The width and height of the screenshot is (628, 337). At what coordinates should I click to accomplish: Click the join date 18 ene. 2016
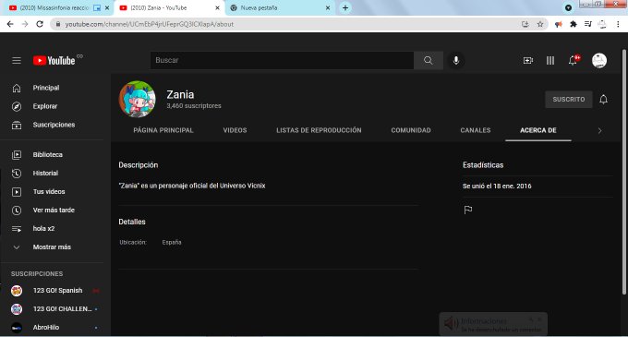[497, 187]
